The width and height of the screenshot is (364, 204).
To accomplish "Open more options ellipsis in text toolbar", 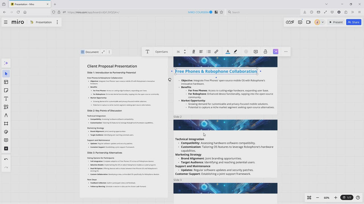I will point(286,52).
